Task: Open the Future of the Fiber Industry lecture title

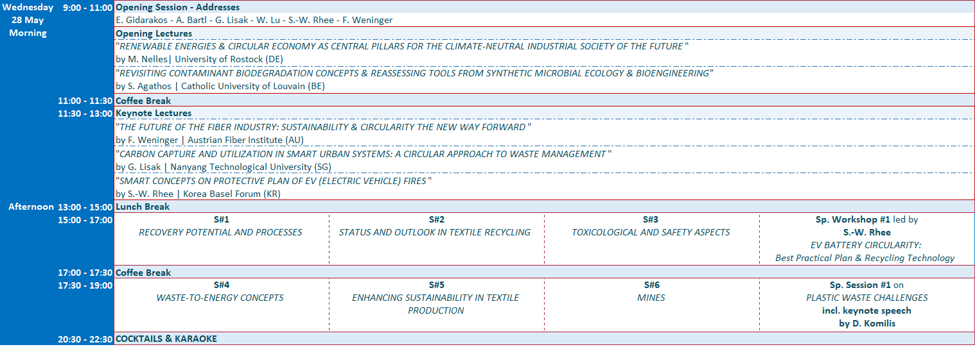Action: [x=323, y=127]
